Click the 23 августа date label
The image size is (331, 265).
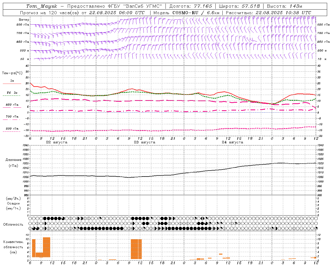coord(145,142)
